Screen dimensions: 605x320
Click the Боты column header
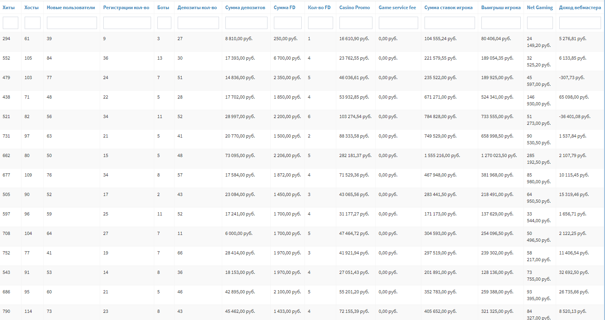(163, 8)
